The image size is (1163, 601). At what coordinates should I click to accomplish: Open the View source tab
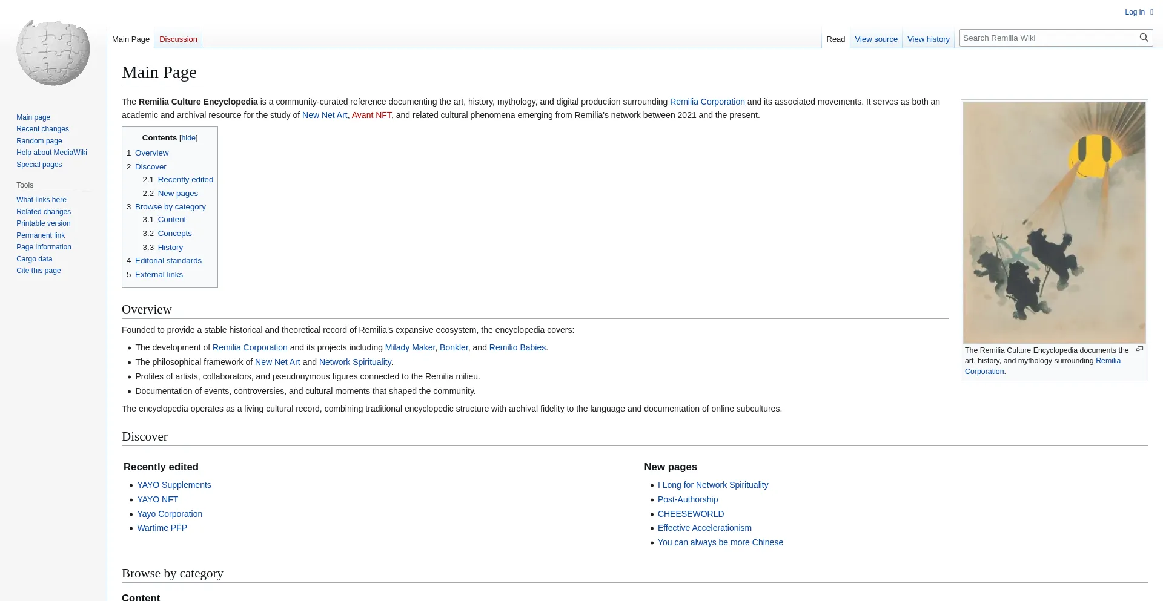point(876,39)
